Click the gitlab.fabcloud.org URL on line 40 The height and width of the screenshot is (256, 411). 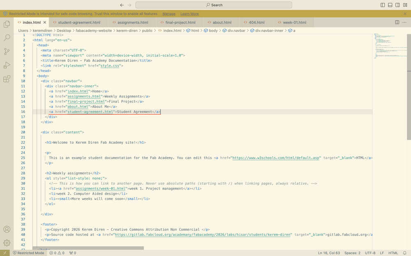[203, 235]
